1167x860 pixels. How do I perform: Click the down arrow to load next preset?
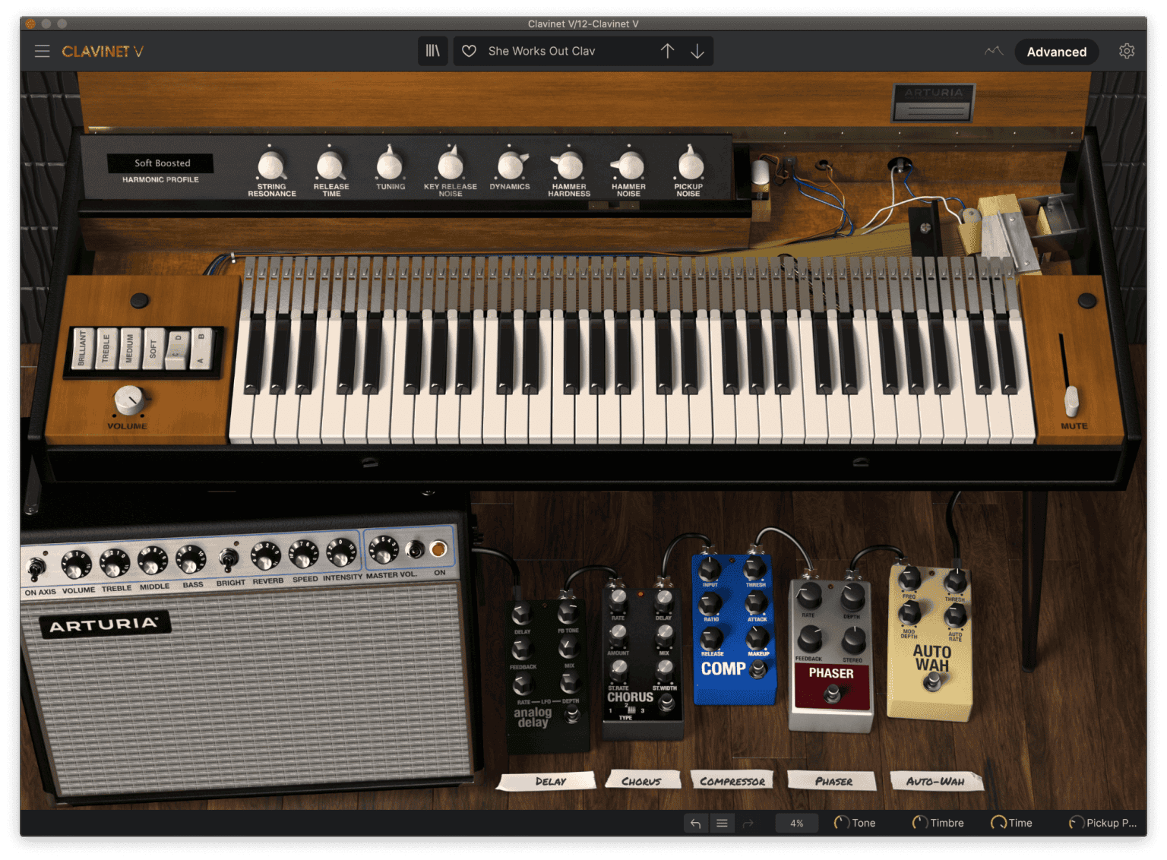pos(697,51)
